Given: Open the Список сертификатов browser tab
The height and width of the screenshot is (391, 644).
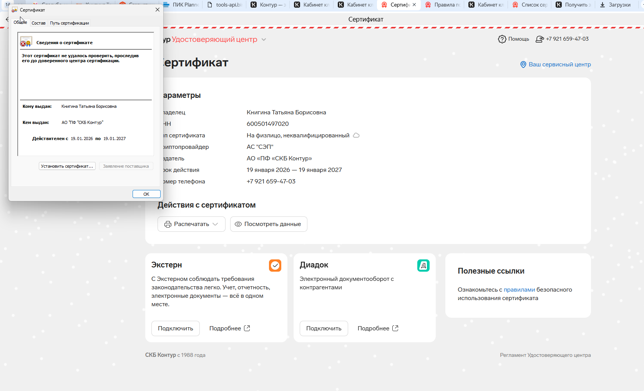Looking at the screenshot, I should pos(530,5).
